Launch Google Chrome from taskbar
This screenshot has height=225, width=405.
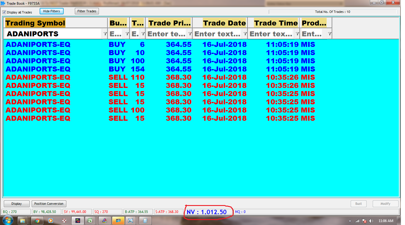point(37,221)
